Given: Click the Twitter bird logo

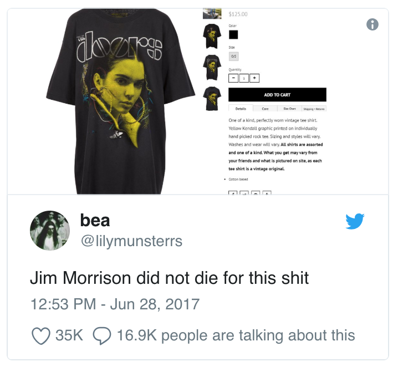Looking at the screenshot, I should 355,221.
